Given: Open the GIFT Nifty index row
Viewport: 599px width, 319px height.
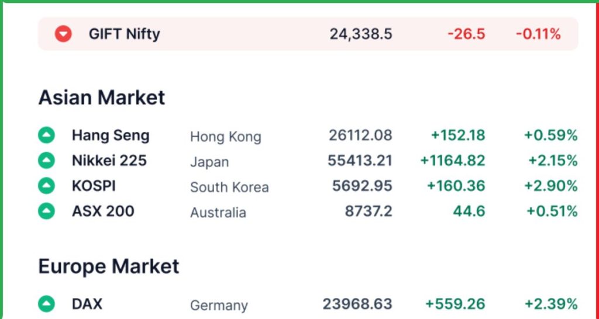Looking at the screenshot, I should 308,34.
